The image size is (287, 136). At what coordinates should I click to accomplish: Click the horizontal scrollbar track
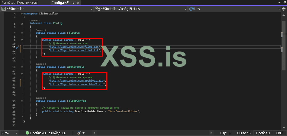(153, 133)
